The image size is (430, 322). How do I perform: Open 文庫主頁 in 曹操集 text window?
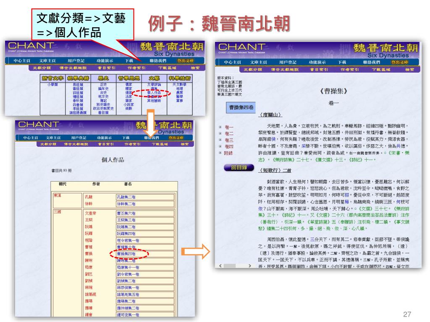258,62
